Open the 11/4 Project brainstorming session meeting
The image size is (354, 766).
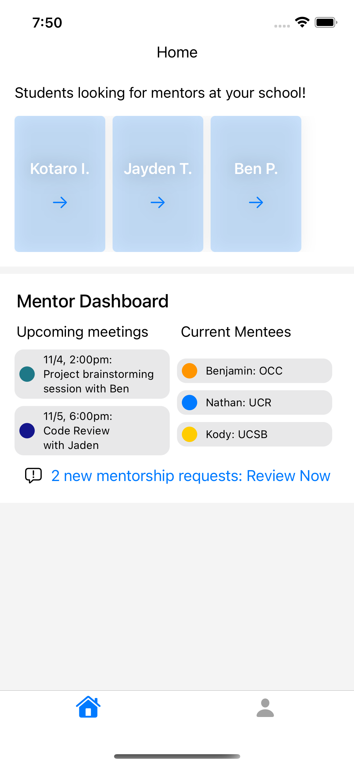(98, 374)
